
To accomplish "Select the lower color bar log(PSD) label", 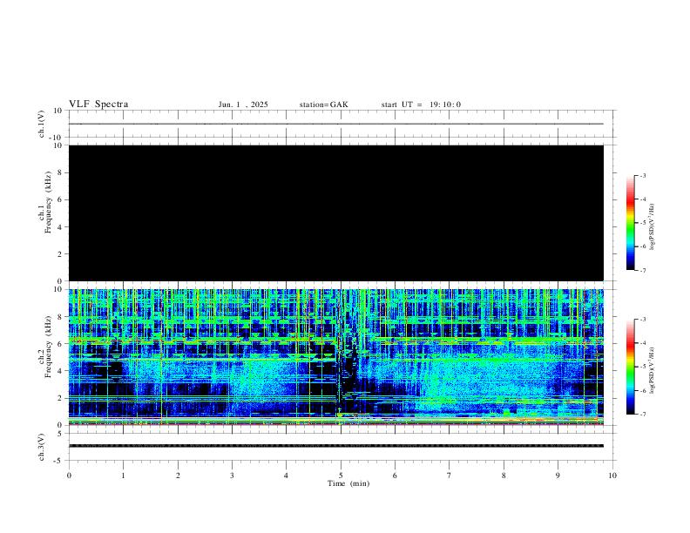I will click(652, 371).
